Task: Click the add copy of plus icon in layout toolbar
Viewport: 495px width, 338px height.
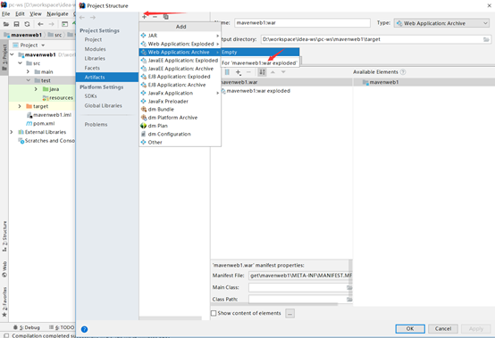Action: tap(239, 72)
